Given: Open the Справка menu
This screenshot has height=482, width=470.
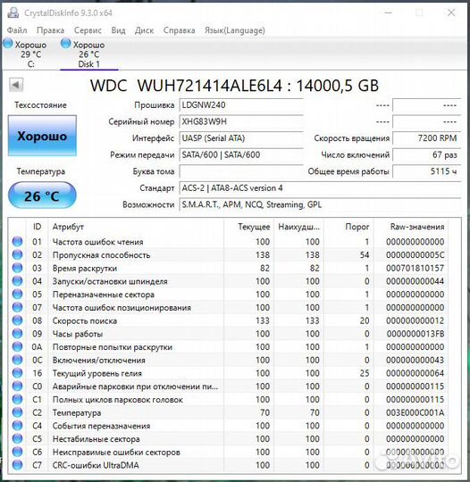Looking at the screenshot, I should [x=179, y=30].
